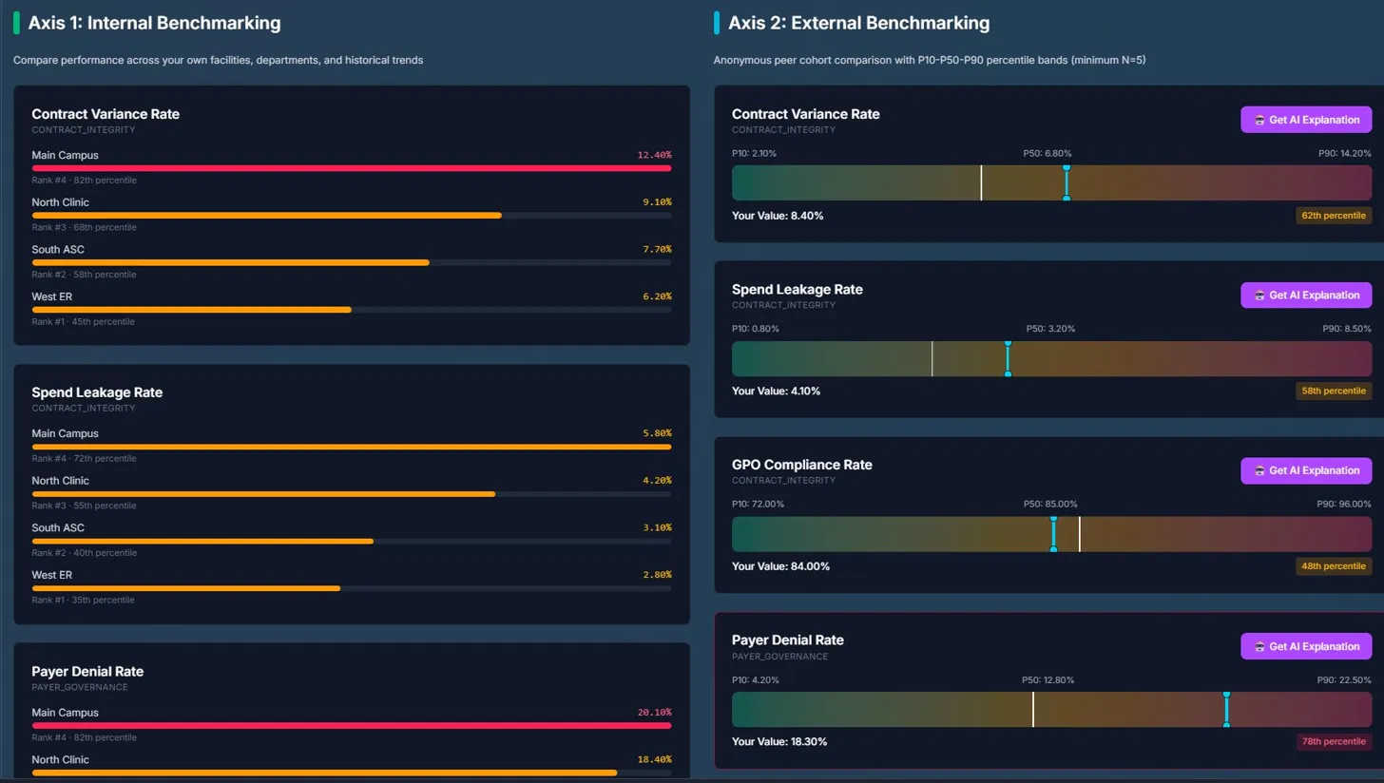The height and width of the screenshot is (783, 1384).
Task: Click 'P10: 72.00%' label
Action: [x=758, y=505]
